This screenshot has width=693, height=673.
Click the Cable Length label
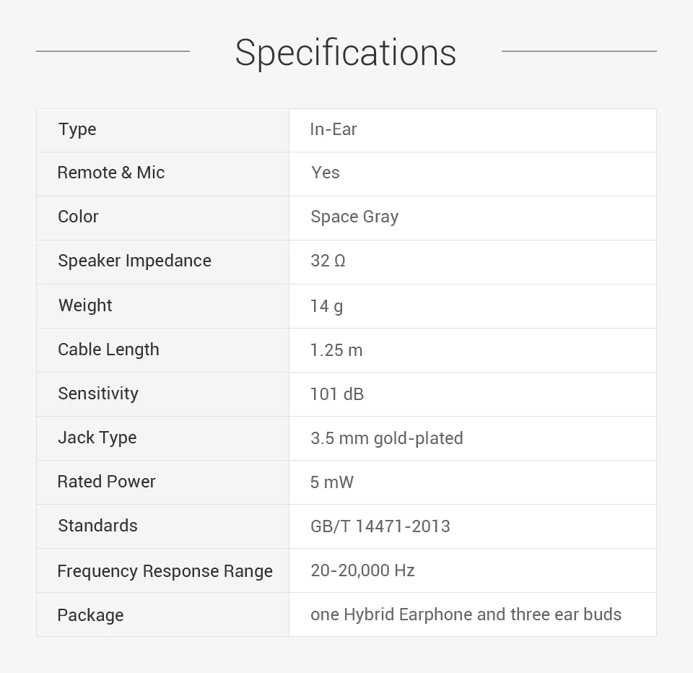point(108,349)
